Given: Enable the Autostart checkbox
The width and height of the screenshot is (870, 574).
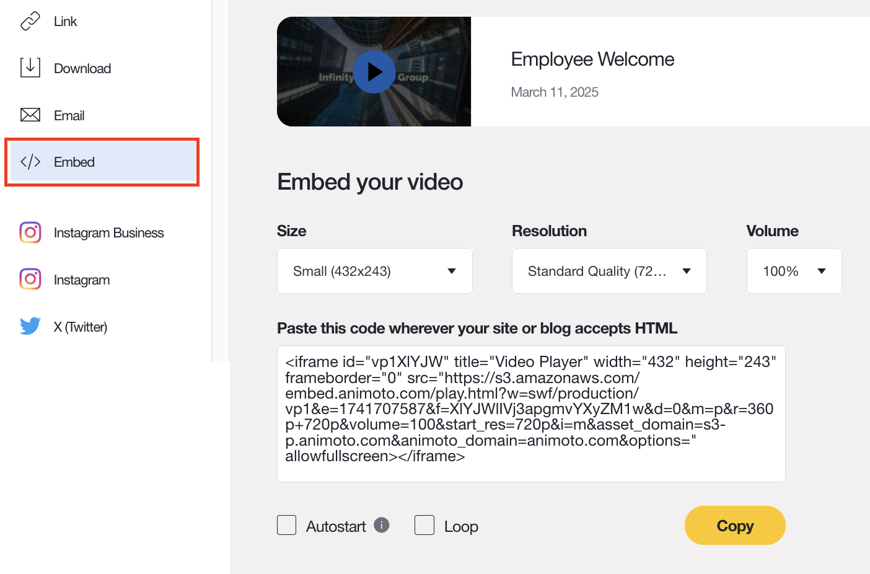Looking at the screenshot, I should pos(286,525).
